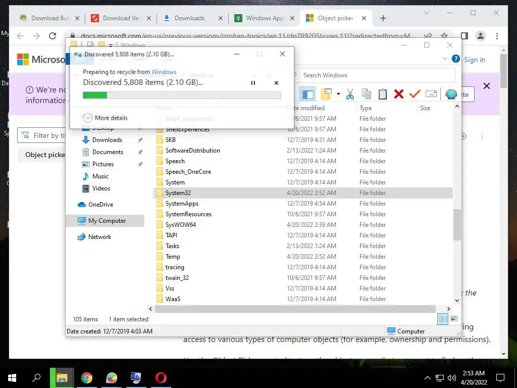Select the Temp folder

coord(173,257)
